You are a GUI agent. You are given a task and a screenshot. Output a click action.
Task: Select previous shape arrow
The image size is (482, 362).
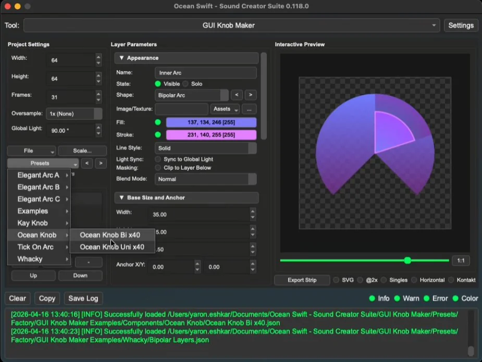tap(237, 95)
